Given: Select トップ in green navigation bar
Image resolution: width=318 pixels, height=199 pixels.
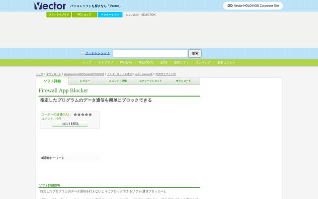Looking at the screenshot, I should (87, 62).
